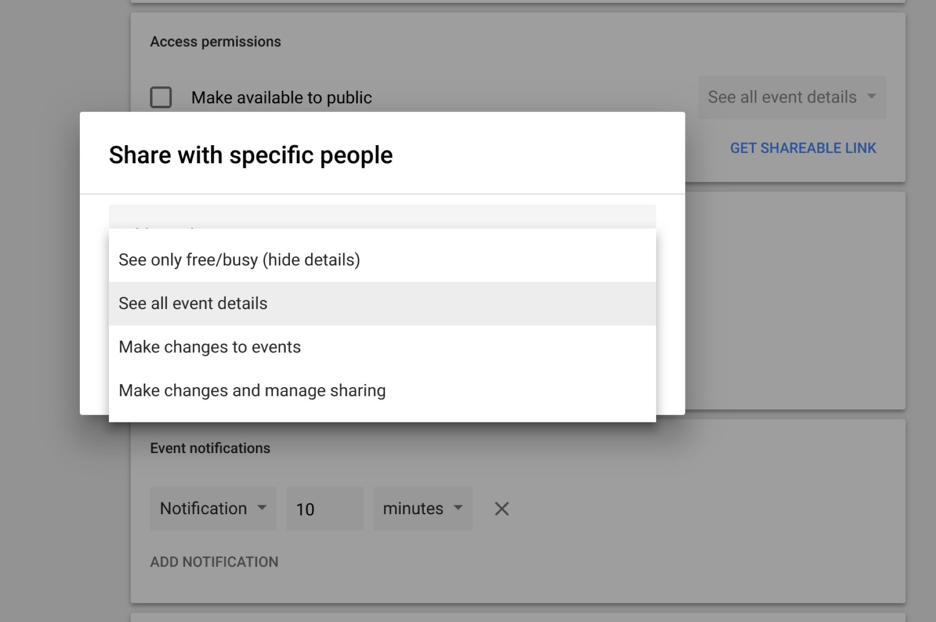
Task: Click the arrow next to minutes
Action: (458, 508)
